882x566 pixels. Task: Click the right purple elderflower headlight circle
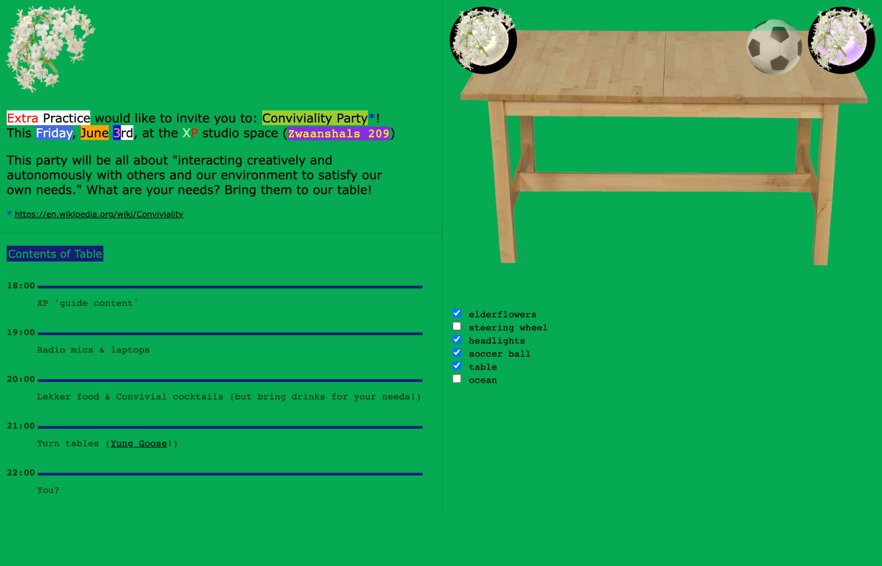841,41
